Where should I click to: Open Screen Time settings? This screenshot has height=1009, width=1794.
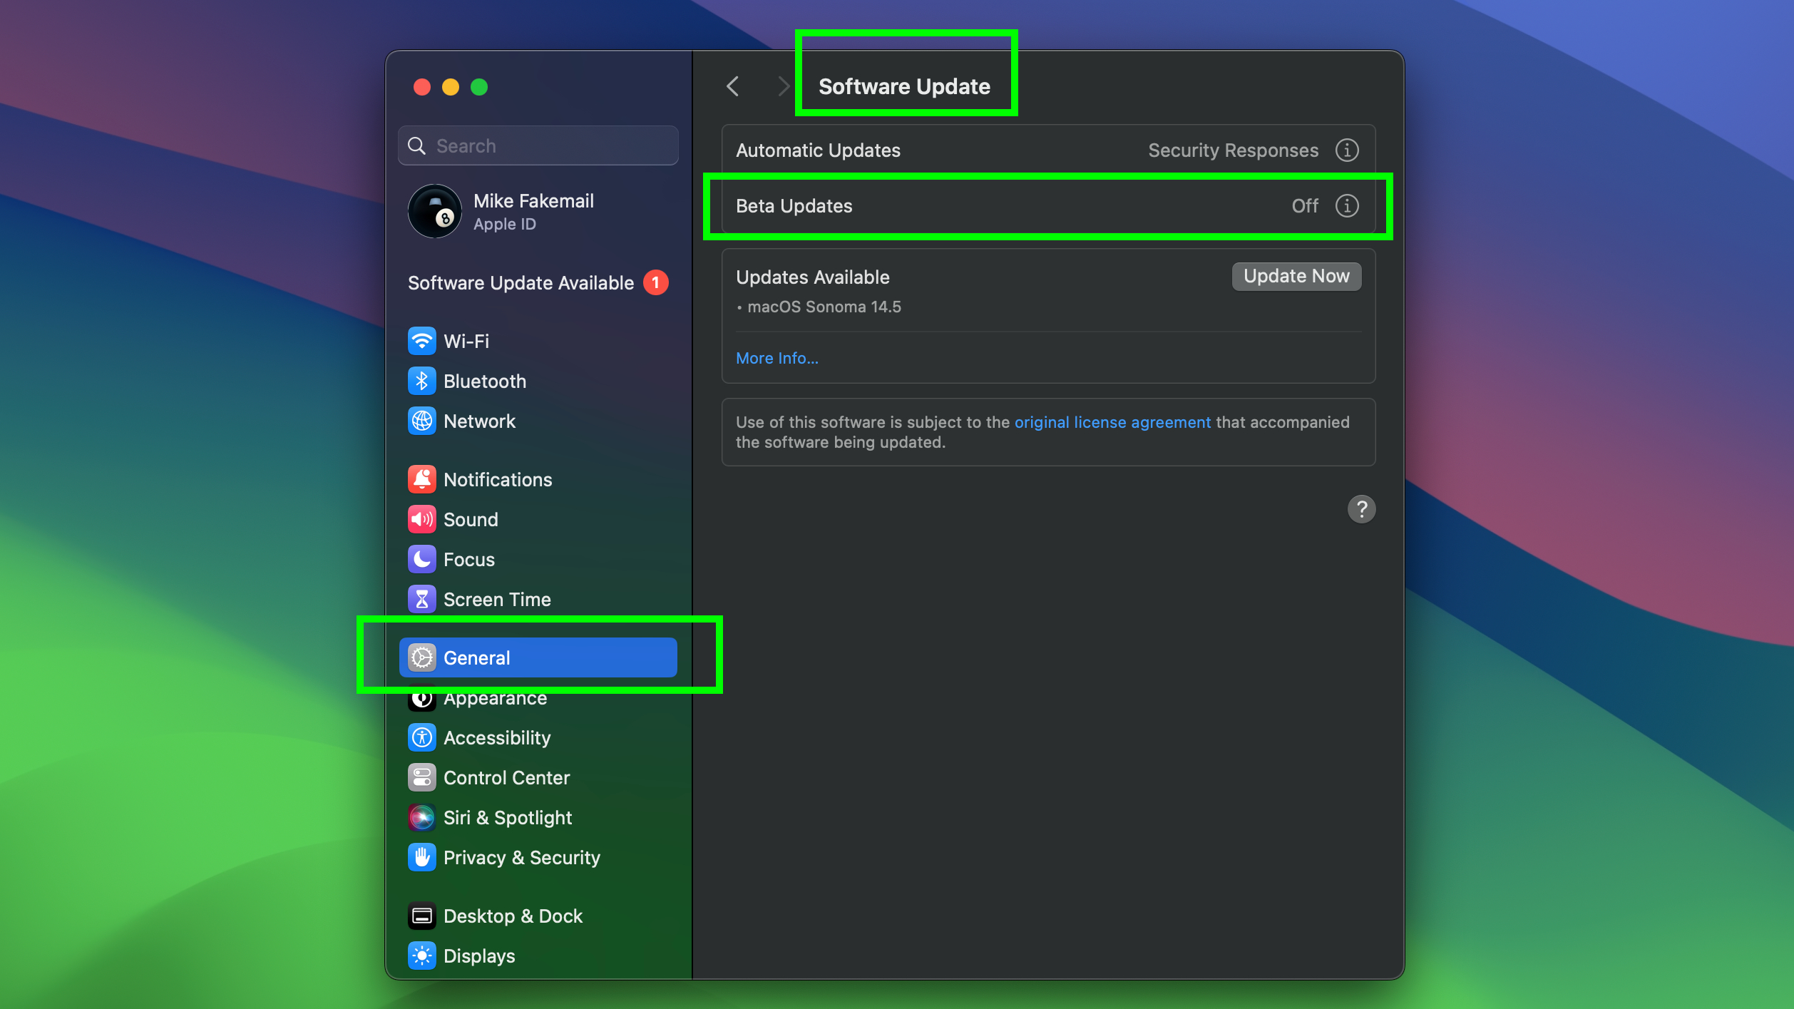click(497, 599)
